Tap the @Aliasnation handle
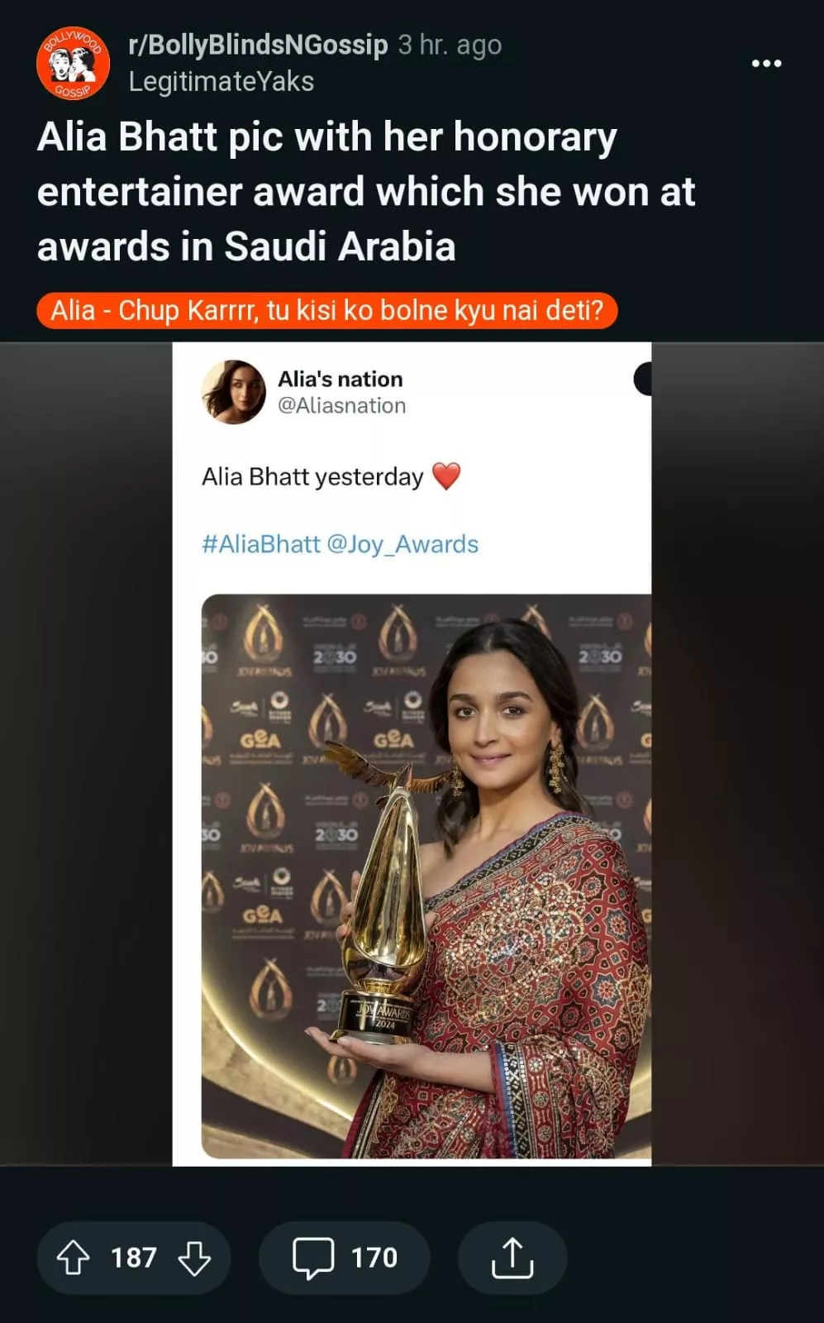 pos(342,406)
